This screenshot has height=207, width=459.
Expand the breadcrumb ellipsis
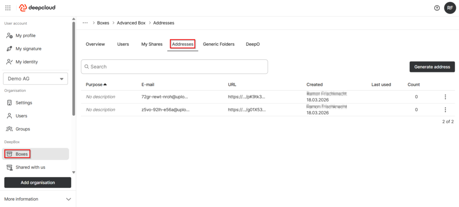coord(85,23)
